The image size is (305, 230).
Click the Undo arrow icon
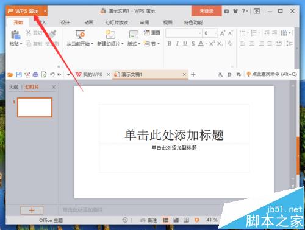[52, 75]
